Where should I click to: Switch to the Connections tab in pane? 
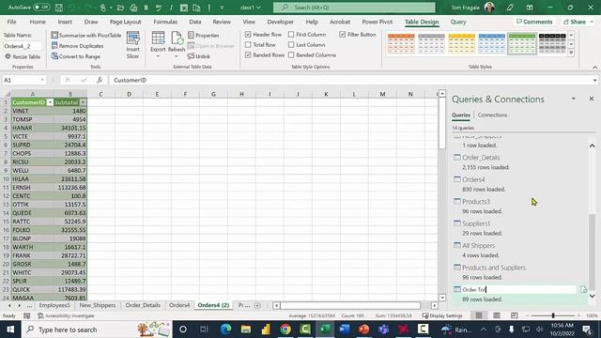pos(492,115)
